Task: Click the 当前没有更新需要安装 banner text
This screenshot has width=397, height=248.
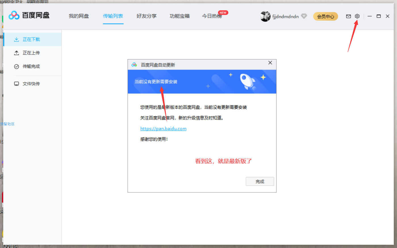Action: click(156, 82)
